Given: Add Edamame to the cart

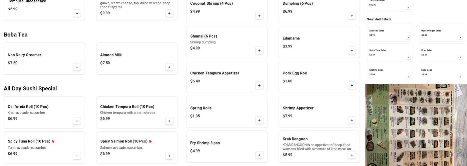Looking at the screenshot, I should 352,50.
